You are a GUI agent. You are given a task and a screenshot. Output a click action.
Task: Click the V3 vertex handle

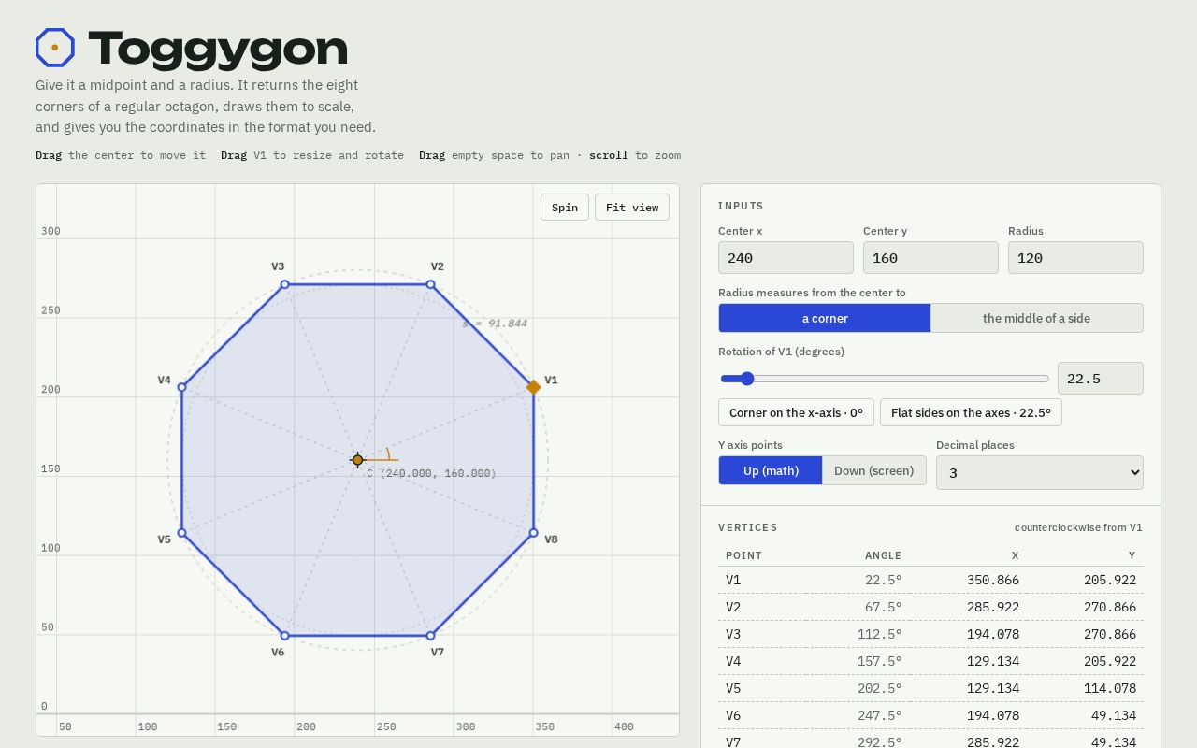tap(285, 284)
